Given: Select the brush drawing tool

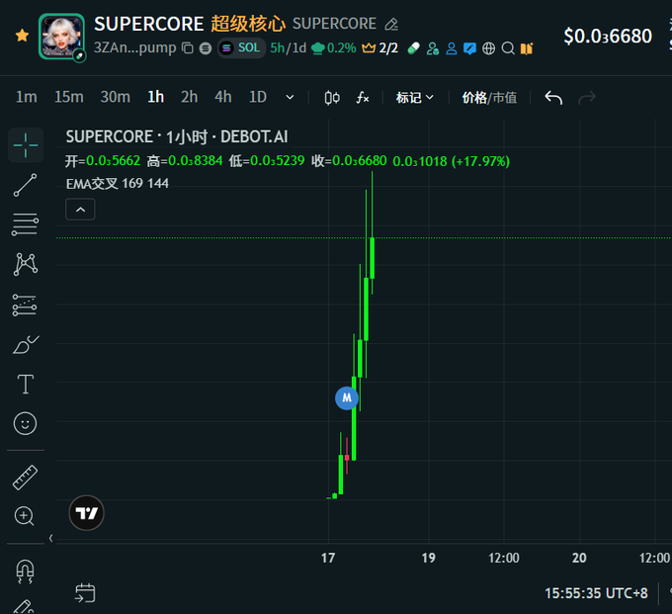Looking at the screenshot, I should (26, 345).
